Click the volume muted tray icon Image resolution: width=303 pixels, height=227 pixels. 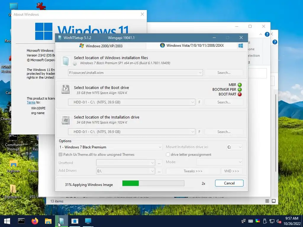(x=279, y=221)
